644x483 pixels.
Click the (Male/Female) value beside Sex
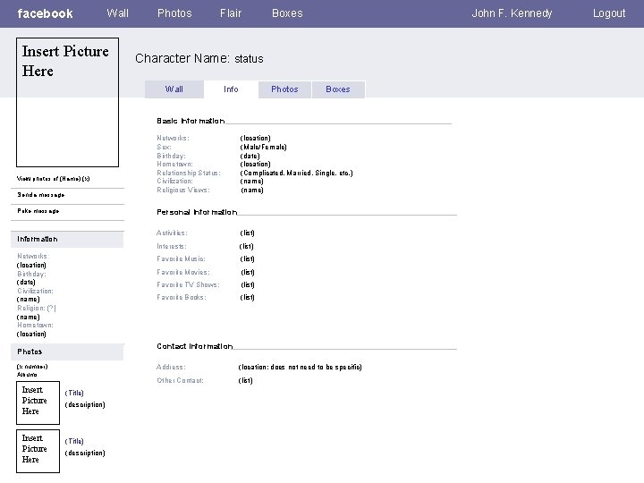coord(263,147)
